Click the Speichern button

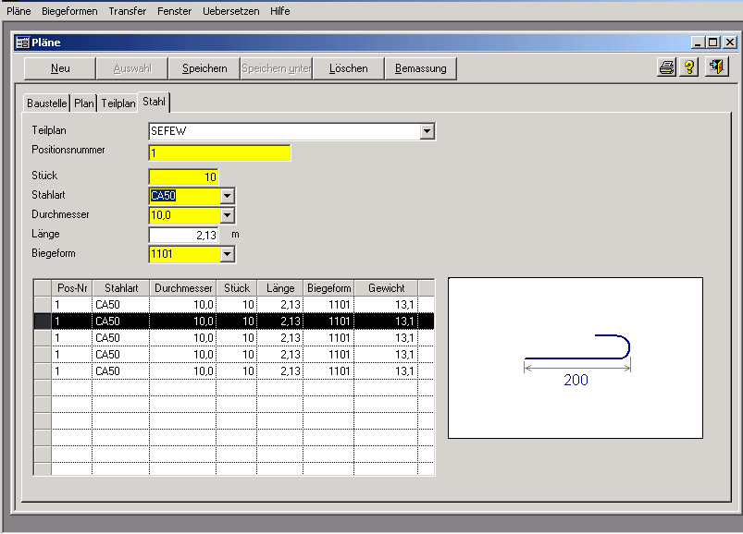204,68
